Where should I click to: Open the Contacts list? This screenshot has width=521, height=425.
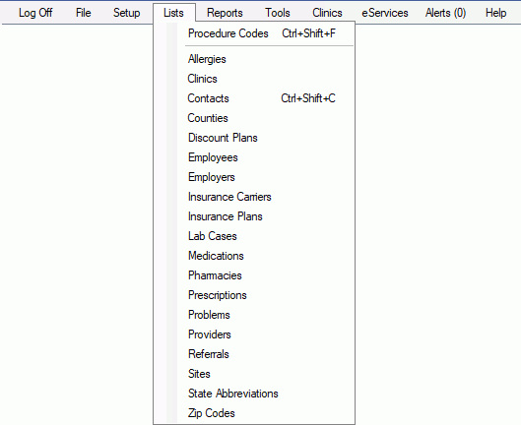(254, 98)
